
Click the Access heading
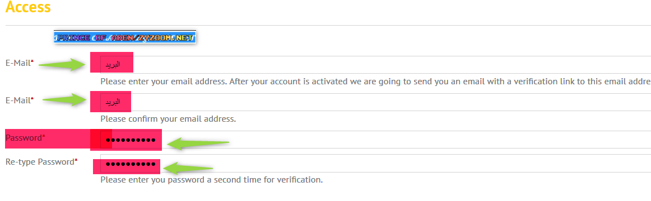point(28,7)
